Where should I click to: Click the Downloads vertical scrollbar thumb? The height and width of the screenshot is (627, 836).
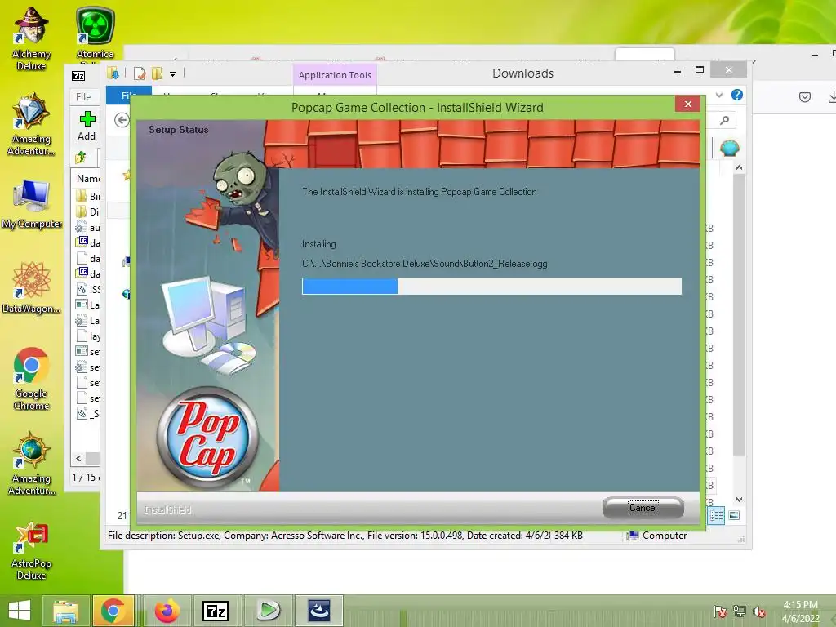coord(739,314)
